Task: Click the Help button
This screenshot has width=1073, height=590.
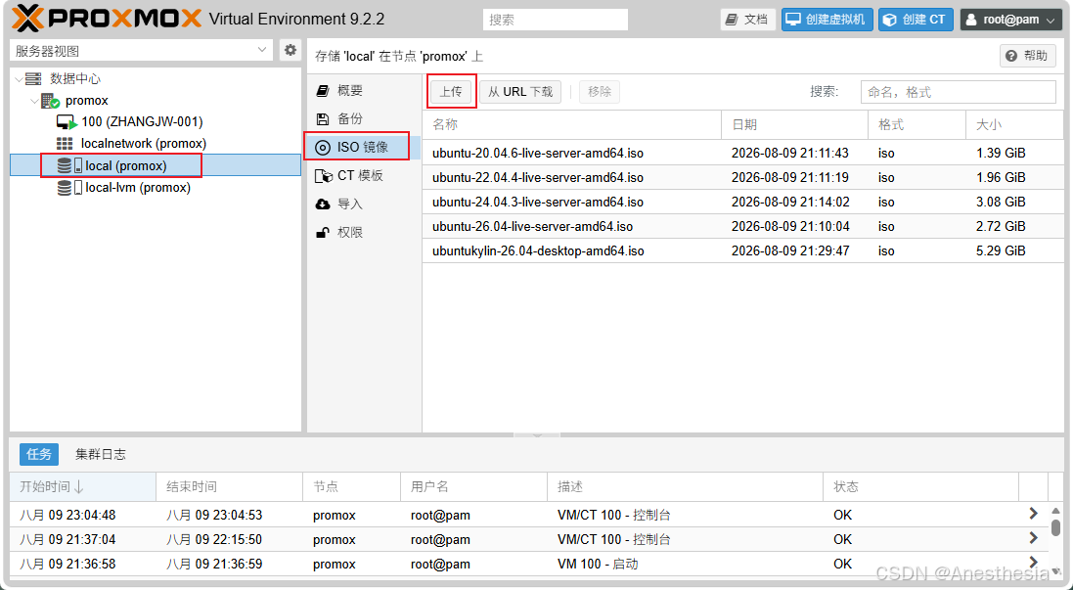Action: 1028,56
